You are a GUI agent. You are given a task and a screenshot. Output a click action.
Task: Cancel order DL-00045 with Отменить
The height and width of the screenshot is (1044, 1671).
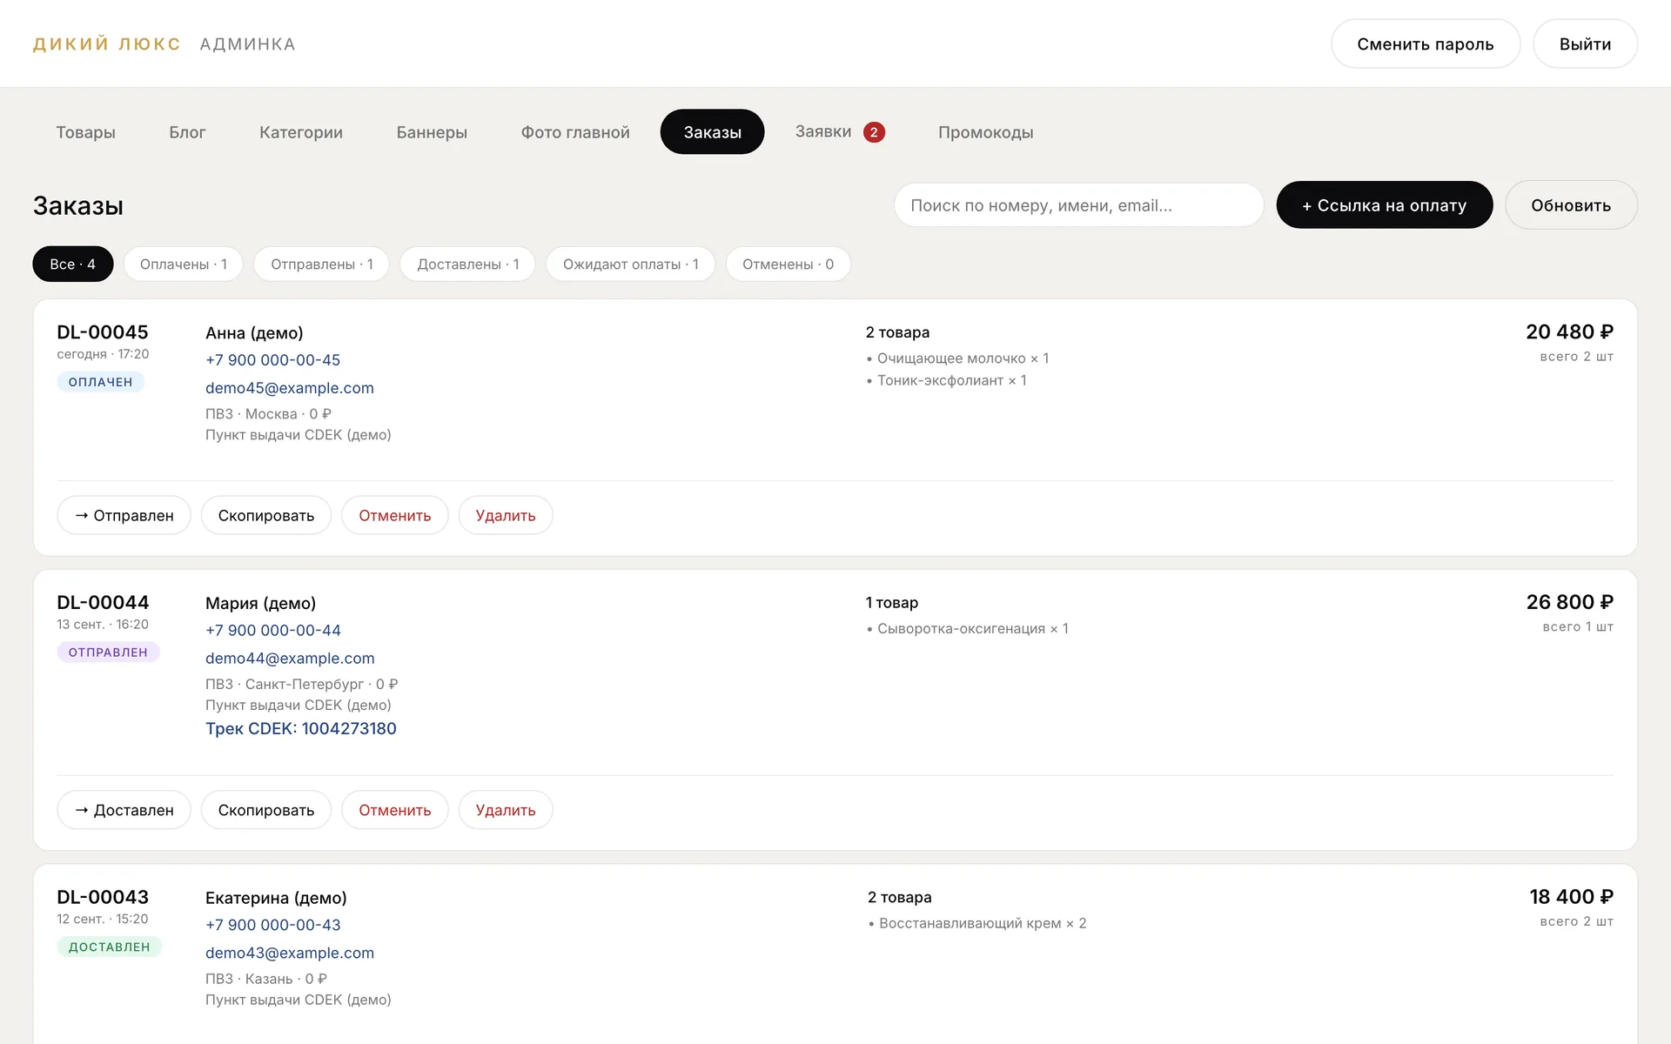click(x=395, y=516)
